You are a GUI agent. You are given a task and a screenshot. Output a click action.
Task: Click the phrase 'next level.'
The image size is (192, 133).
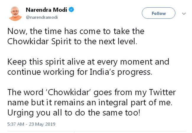click(x=118, y=41)
